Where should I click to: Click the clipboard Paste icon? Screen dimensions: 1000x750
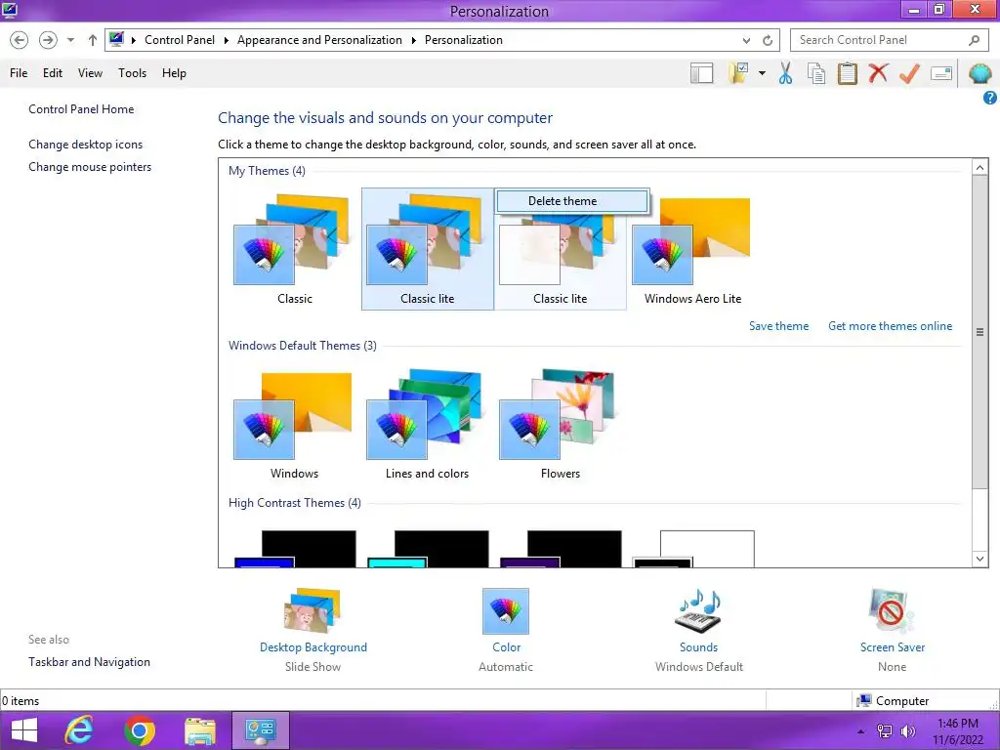tap(847, 73)
